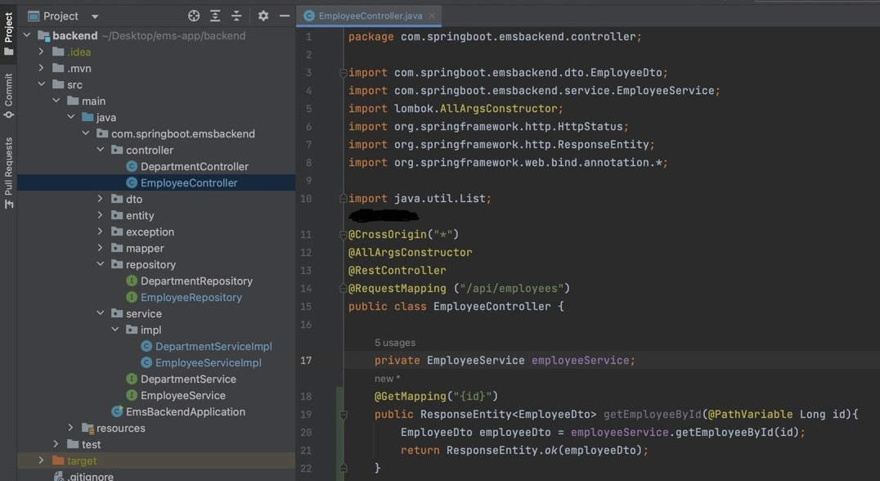Collapse the repository folder
The image size is (880, 481).
101,264
